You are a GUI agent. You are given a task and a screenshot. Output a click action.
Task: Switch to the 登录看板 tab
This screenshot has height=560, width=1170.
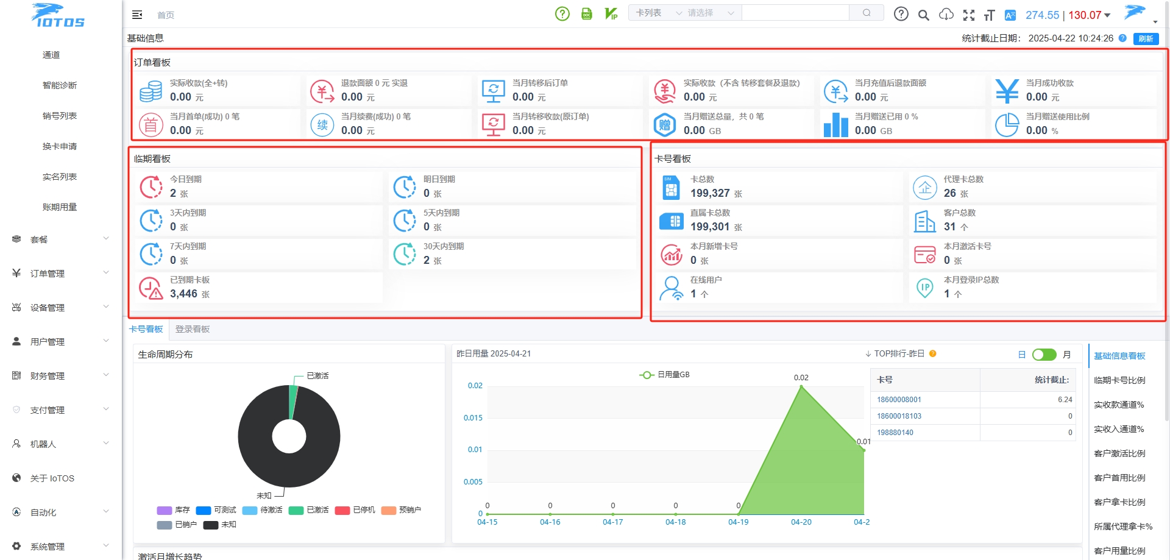click(193, 329)
